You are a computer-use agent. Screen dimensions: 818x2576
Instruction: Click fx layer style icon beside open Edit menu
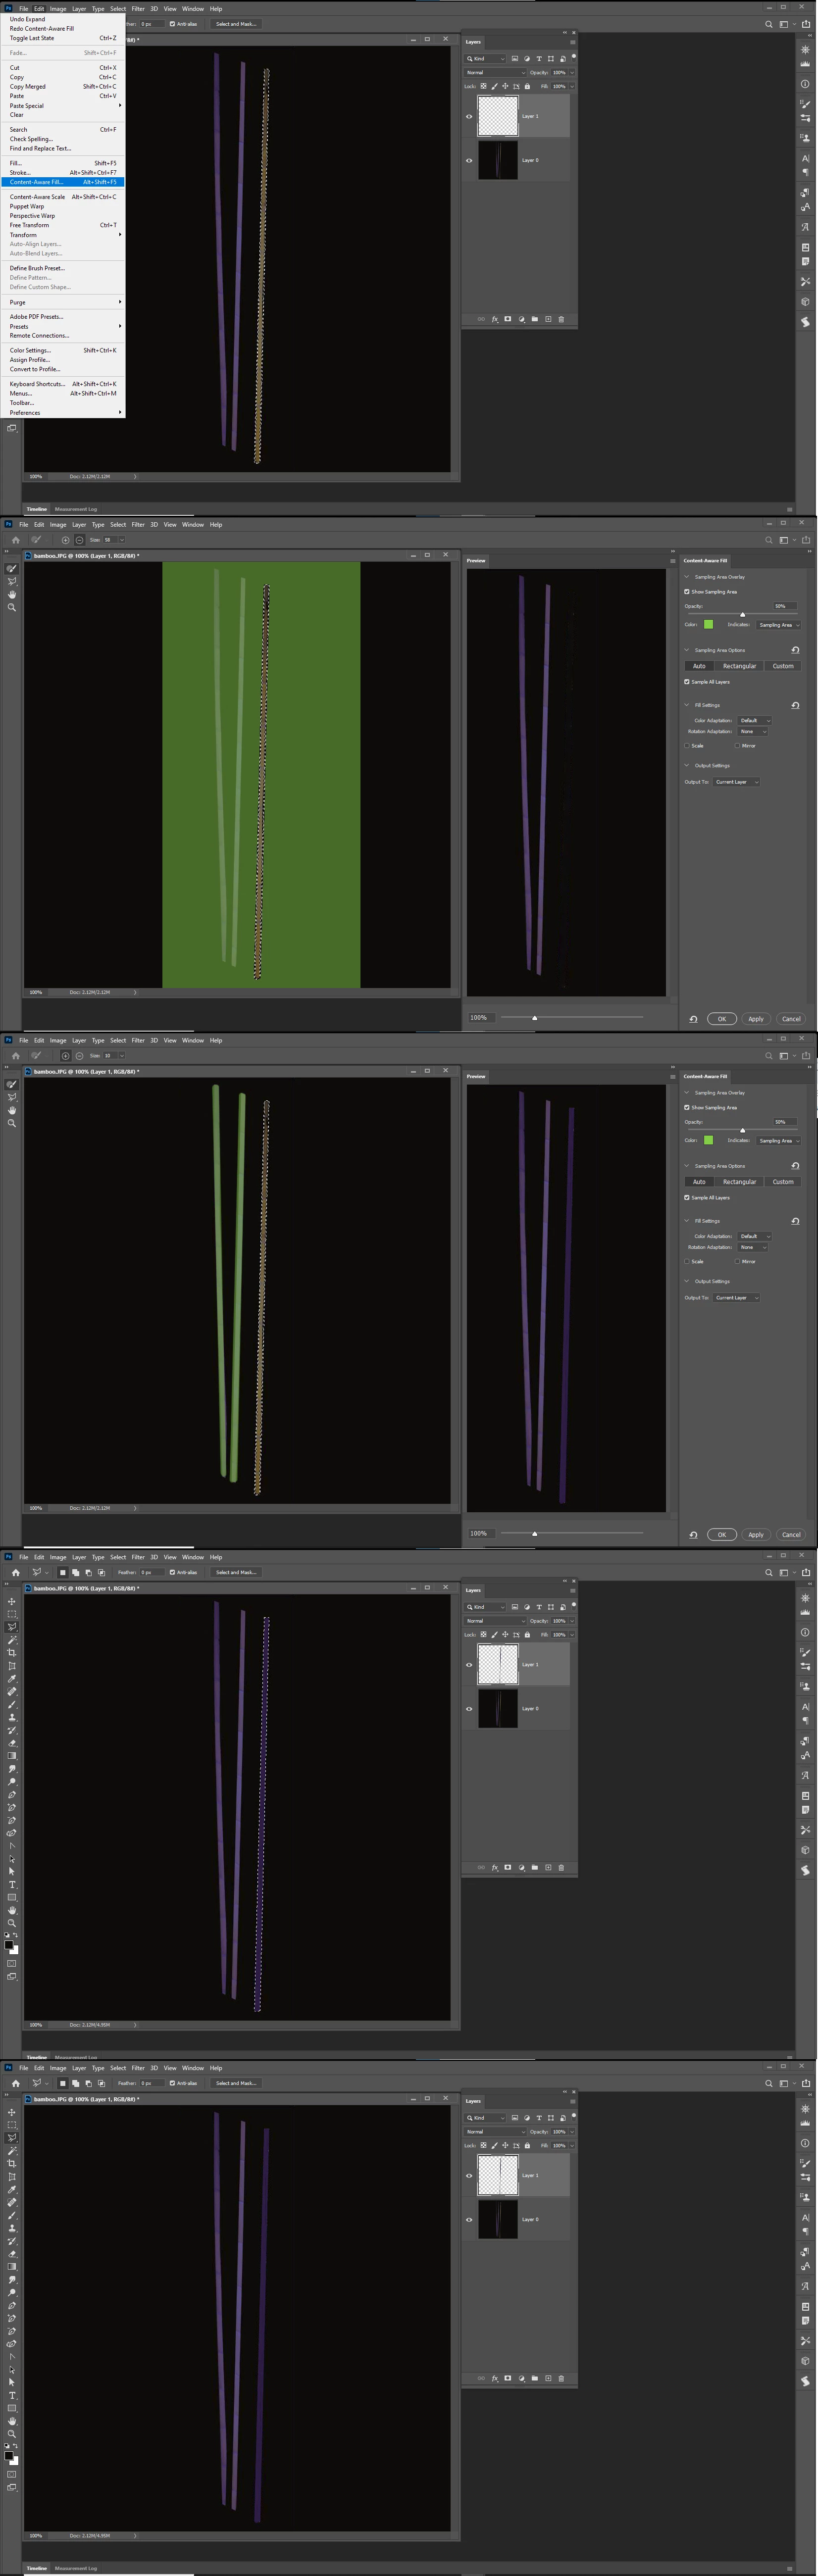495,319
